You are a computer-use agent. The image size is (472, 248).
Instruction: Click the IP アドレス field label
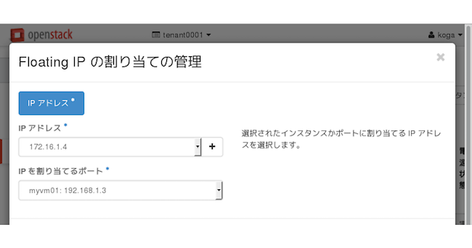[40, 128]
